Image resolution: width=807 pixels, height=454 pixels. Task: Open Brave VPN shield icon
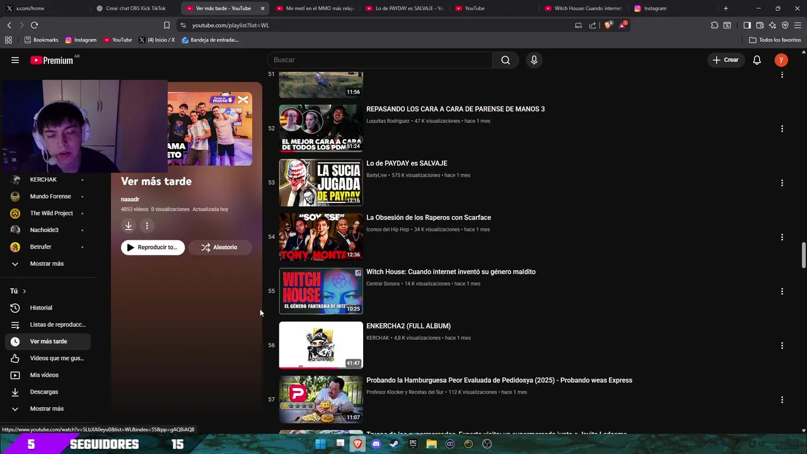(x=785, y=25)
